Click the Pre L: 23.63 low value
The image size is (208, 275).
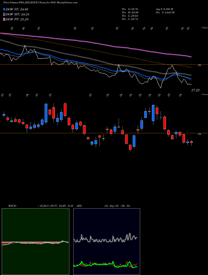click(x=130, y=16)
